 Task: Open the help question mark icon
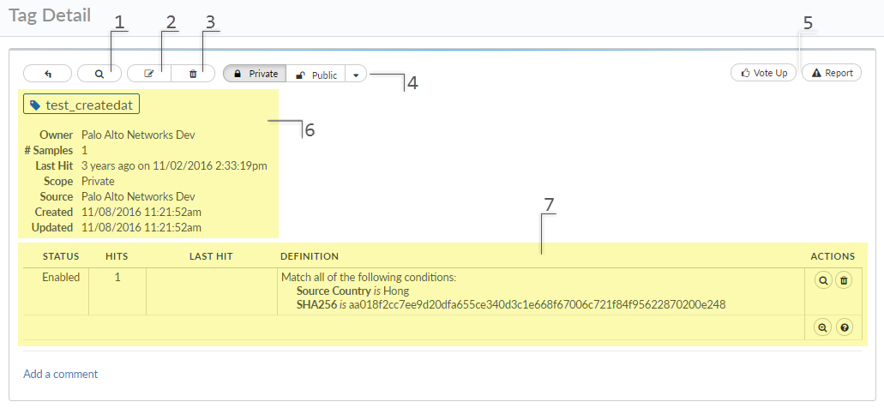tap(844, 327)
